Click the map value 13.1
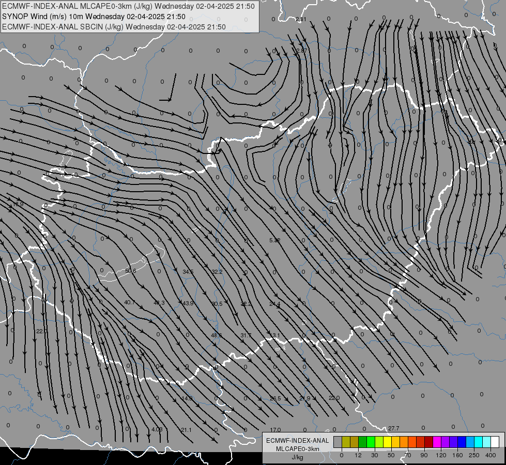Screen dimensions: 506x465 point(275,336)
